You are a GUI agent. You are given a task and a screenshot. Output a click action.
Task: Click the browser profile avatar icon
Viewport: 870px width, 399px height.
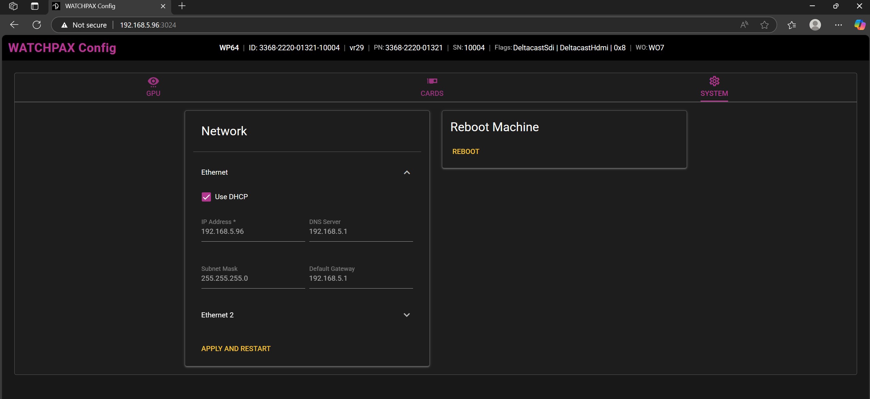816,24
